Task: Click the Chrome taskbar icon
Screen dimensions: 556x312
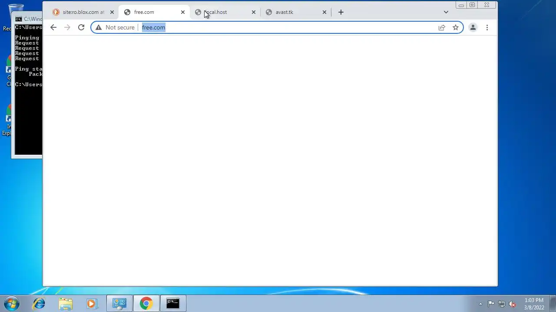Action: 146,303
